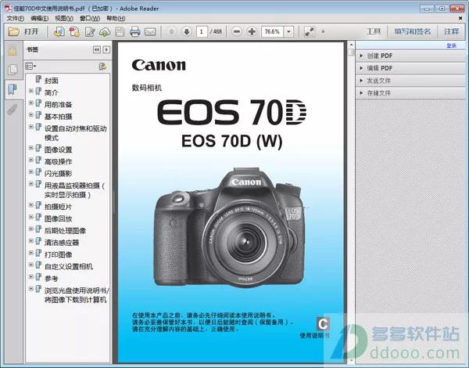Open the page thumbnails panel icon

click(x=12, y=70)
